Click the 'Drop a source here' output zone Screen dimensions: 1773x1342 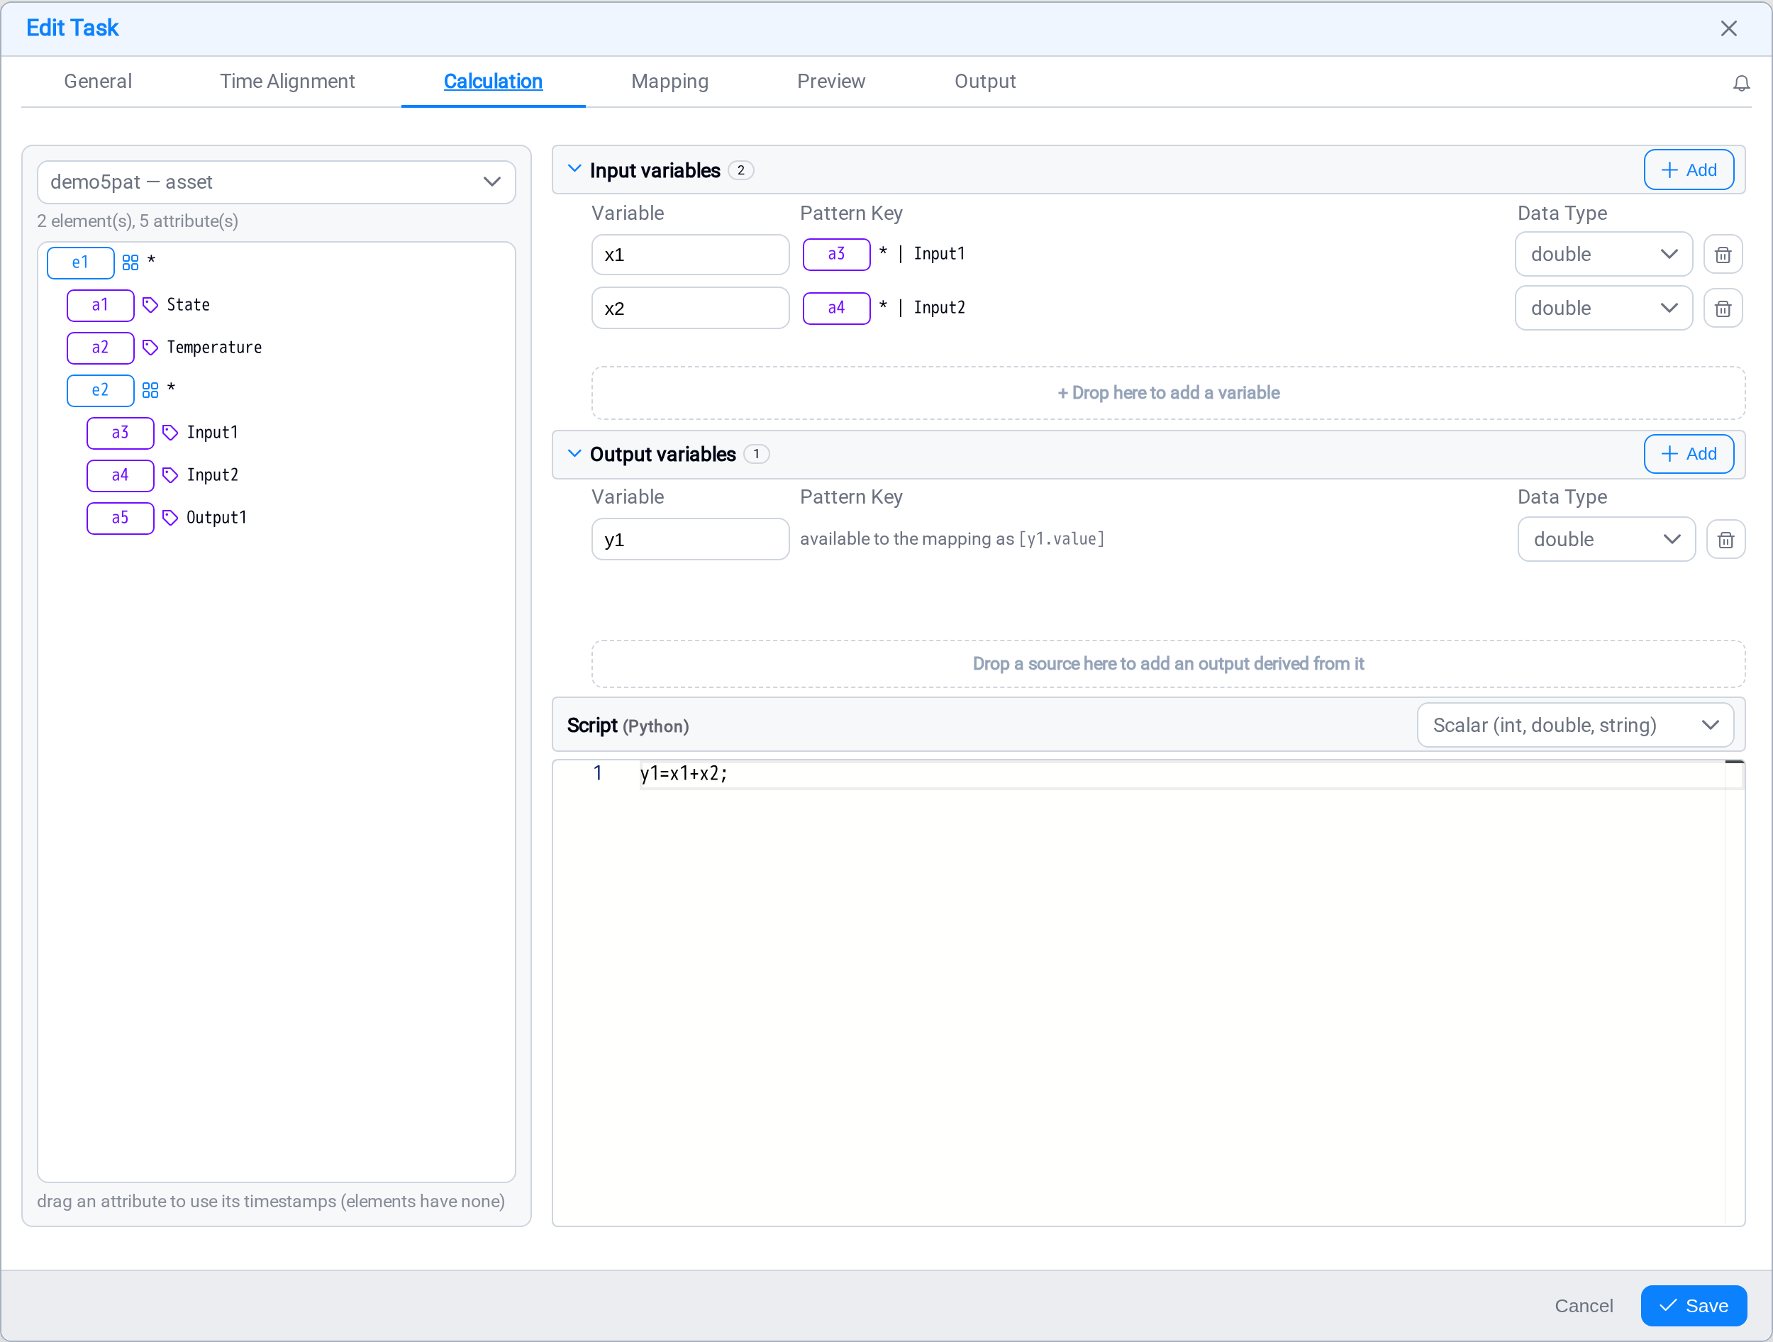1168,665
